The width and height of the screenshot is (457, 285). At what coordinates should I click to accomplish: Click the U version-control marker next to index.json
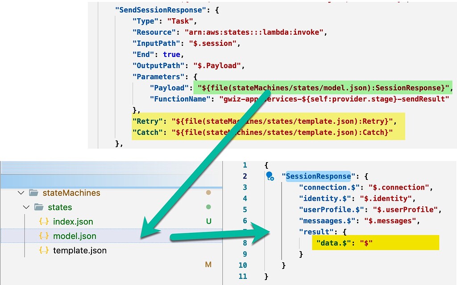pos(208,221)
